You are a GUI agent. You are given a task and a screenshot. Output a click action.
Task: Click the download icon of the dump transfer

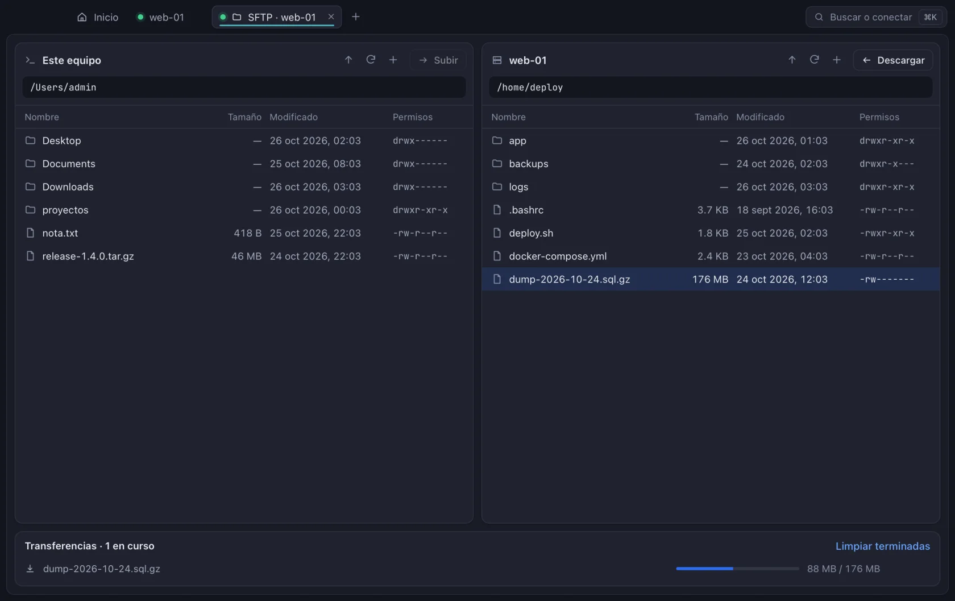tap(30, 569)
